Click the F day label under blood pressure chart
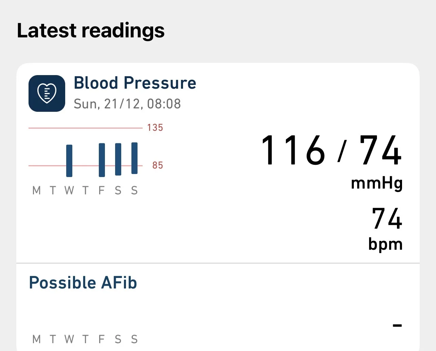 point(102,191)
